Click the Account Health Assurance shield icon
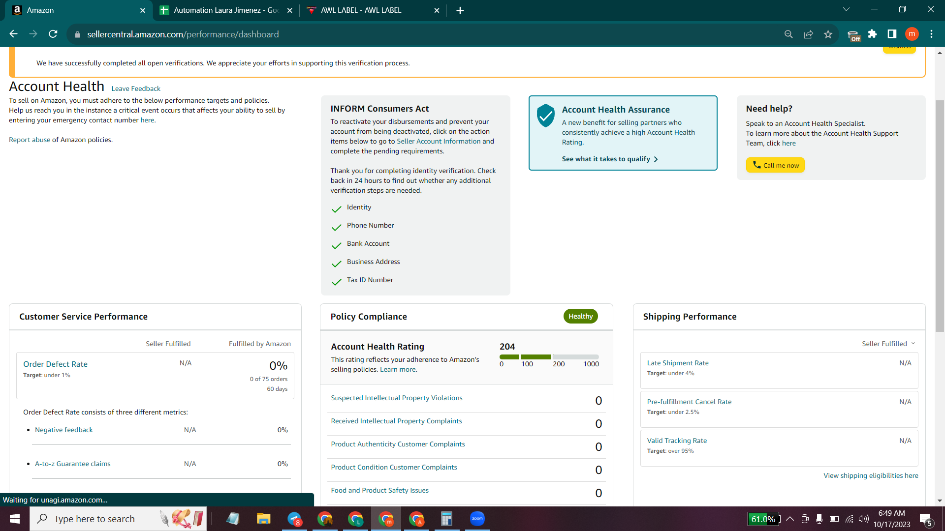The image size is (945, 531). point(545,116)
